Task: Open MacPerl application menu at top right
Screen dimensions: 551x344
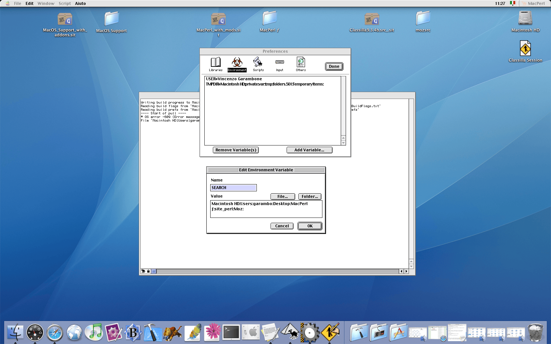Action: [533, 4]
